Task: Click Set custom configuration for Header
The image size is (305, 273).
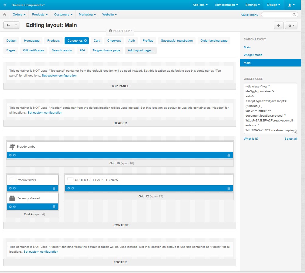Action: click(x=45, y=113)
